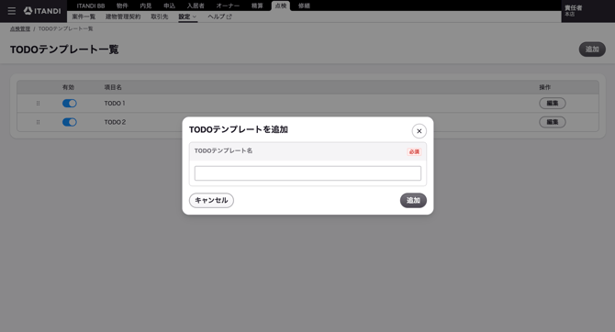Open the ヘルプ external link
Viewport: 615px width, 332px height.
click(x=219, y=17)
